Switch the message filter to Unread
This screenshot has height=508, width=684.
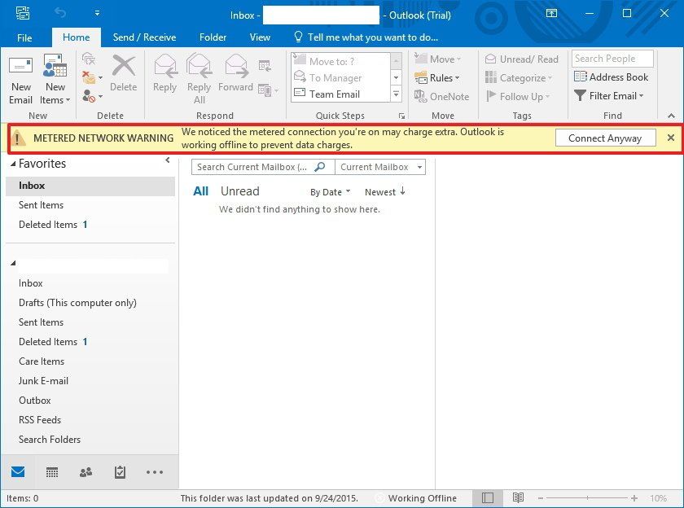[x=239, y=190]
